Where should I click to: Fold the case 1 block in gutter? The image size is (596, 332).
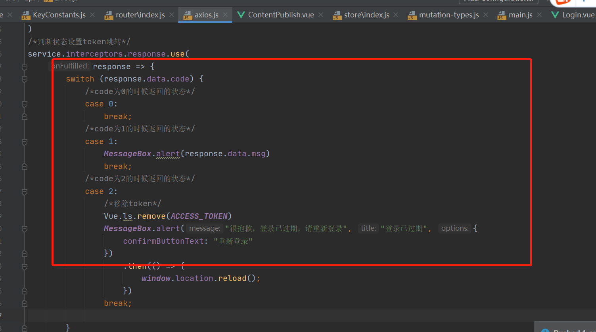coord(25,142)
